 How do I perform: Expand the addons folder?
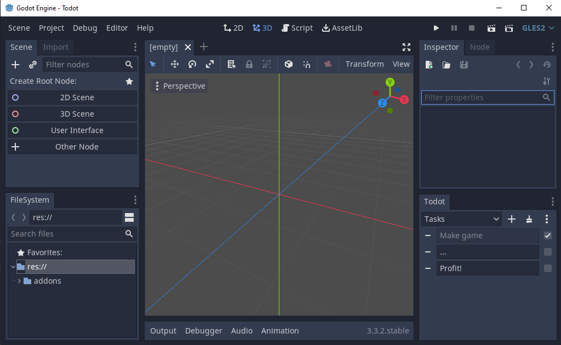[x=19, y=281]
